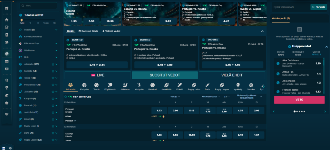Viewport: 330px width, 150px height.
Task: Expand Pelaajat under Portugali Kroatia
Action: point(71,121)
